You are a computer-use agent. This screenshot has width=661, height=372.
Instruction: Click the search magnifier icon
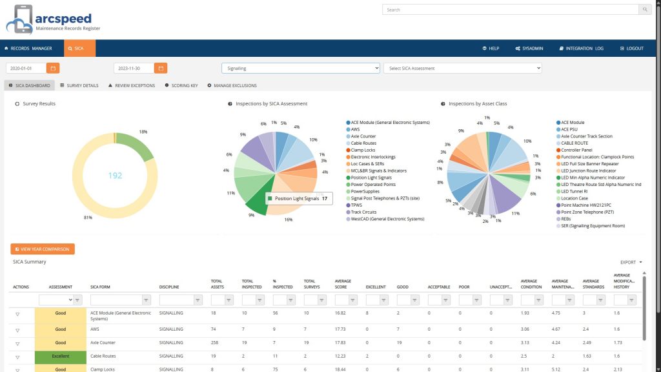[x=645, y=10]
